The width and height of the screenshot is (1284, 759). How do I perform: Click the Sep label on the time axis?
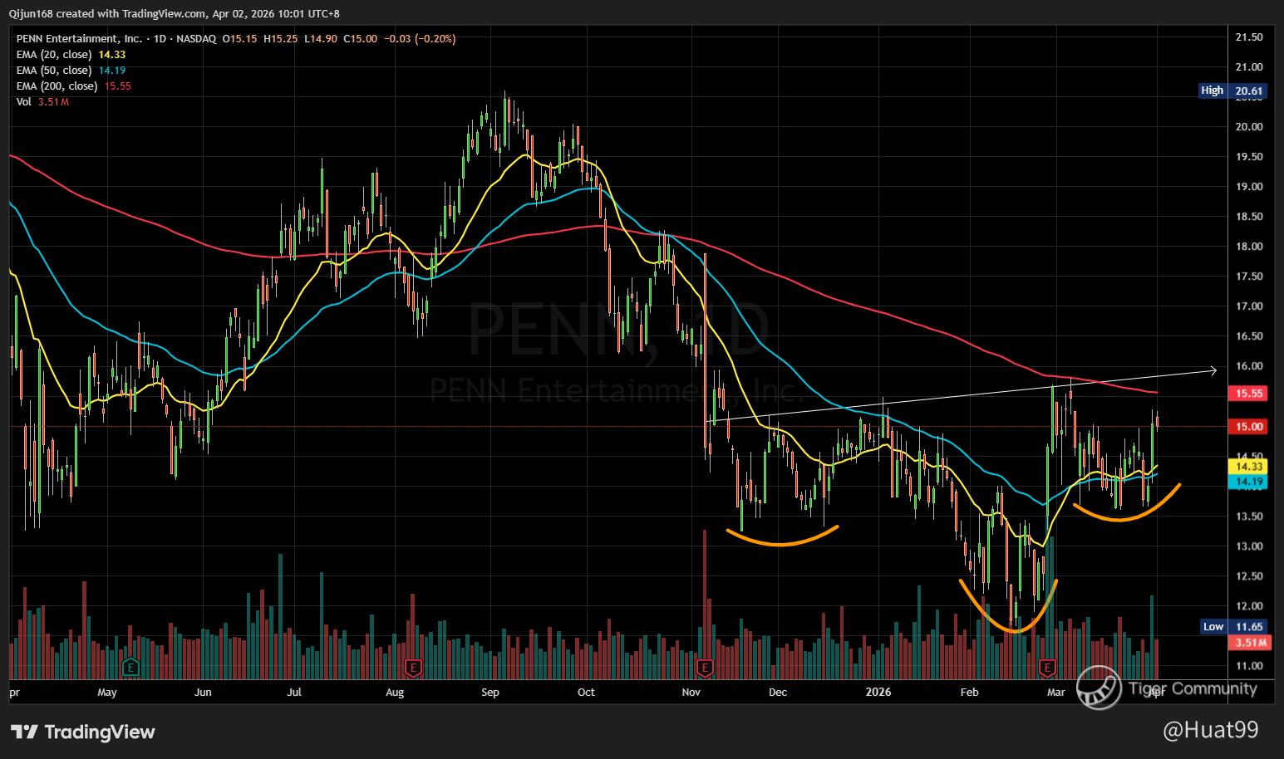tap(490, 693)
